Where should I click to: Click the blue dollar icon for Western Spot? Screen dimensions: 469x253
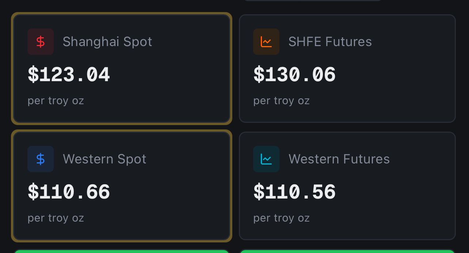[41, 159]
